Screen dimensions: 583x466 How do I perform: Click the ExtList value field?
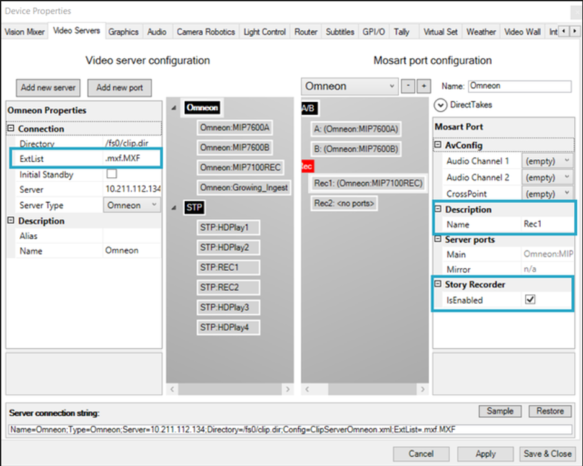pos(132,159)
